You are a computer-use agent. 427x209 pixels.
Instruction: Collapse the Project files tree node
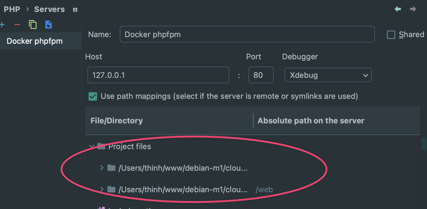(x=91, y=147)
